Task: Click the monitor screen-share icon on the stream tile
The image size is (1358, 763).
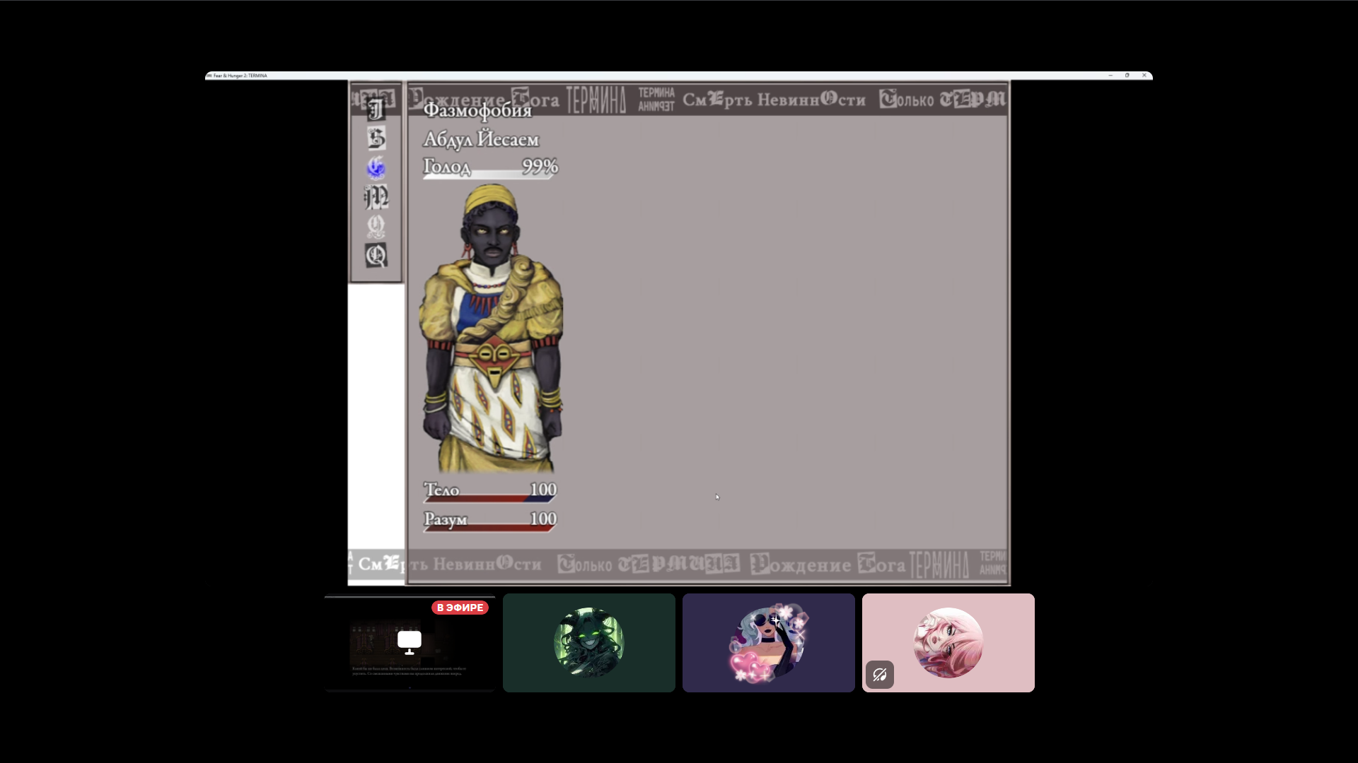Action: (x=410, y=642)
